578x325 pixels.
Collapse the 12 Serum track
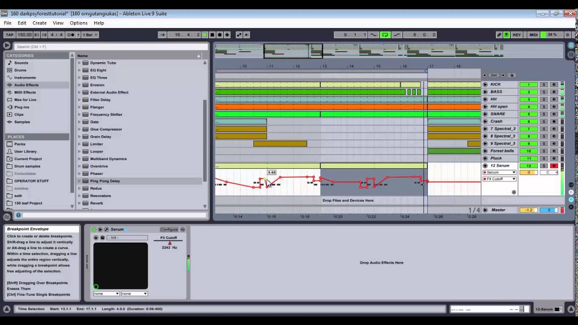pyautogui.click(x=485, y=166)
